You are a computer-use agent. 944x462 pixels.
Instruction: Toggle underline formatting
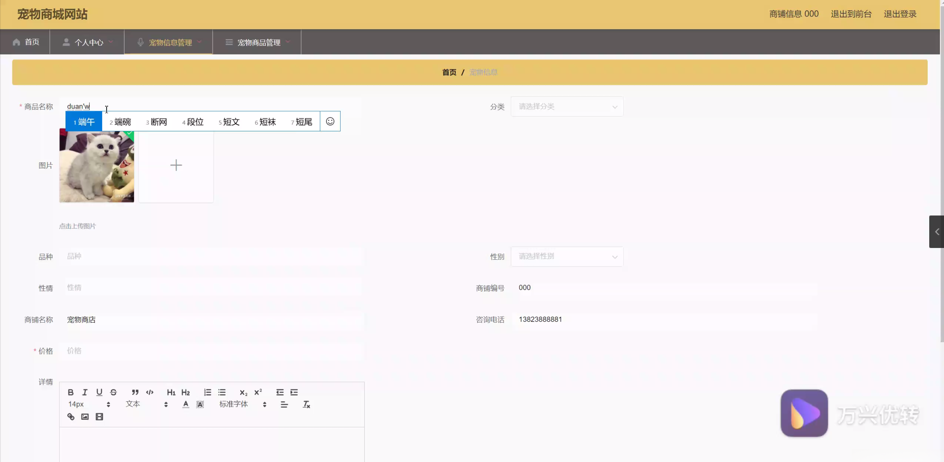[99, 392]
